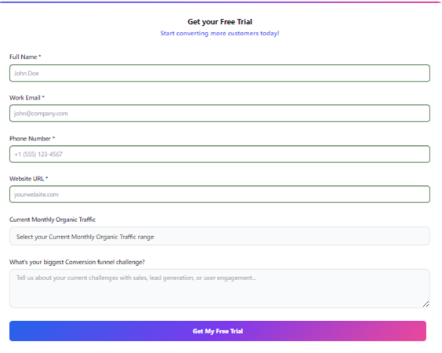
Task: Select the Phone Number input field
Action: pos(219,154)
